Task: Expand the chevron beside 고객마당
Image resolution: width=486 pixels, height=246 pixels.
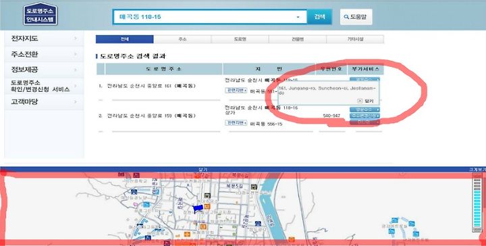Action: tap(76, 102)
